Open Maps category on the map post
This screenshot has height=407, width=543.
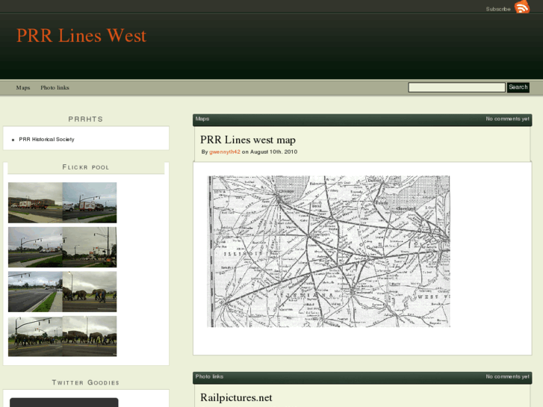coord(202,119)
